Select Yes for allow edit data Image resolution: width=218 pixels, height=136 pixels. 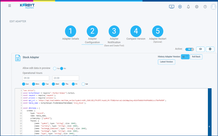coord(55,68)
